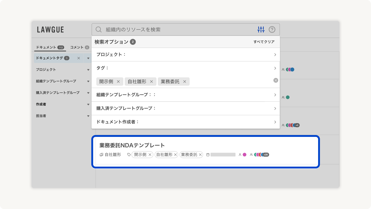Expand ドキュメント作成者 search option row
The image size is (371, 209).
click(275, 122)
